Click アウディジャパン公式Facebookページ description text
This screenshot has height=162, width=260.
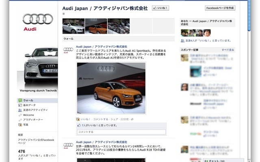(x=36, y=141)
